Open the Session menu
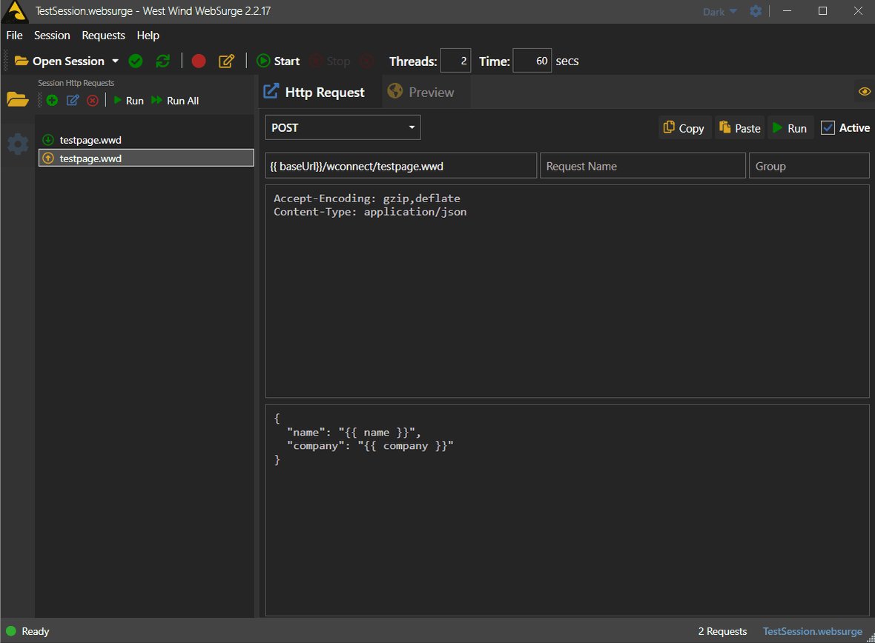875x643 pixels. tap(52, 35)
